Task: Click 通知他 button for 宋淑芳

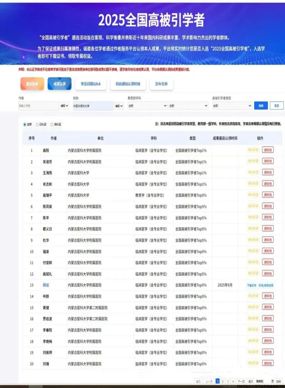Action: click(268, 161)
